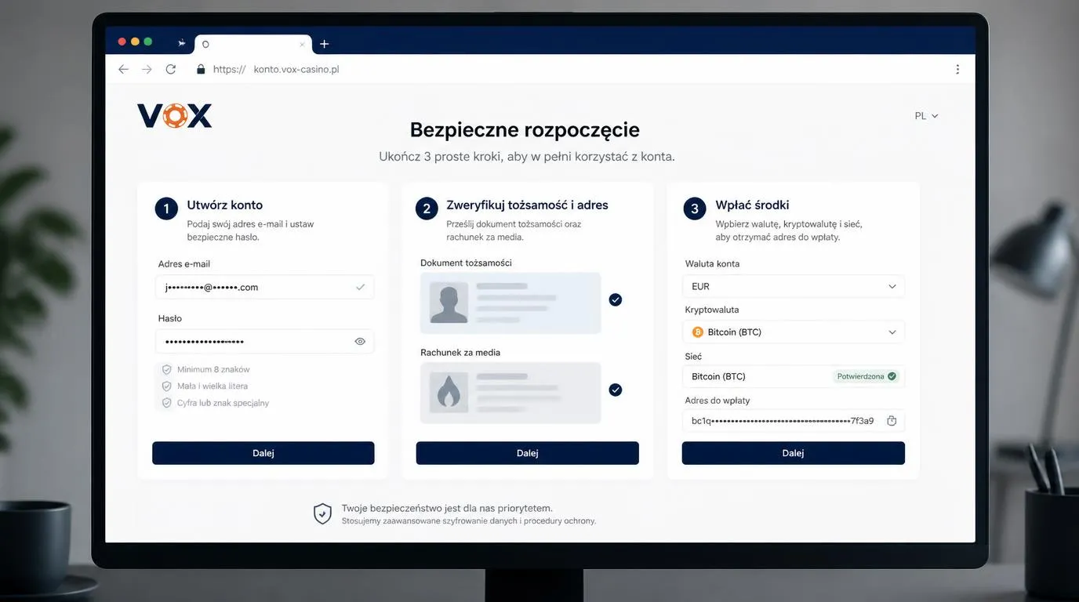Click shield icon beside Mała i wielka litera
The height and width of the screenshot is (602, 1079).
click(x=166, y=386)
